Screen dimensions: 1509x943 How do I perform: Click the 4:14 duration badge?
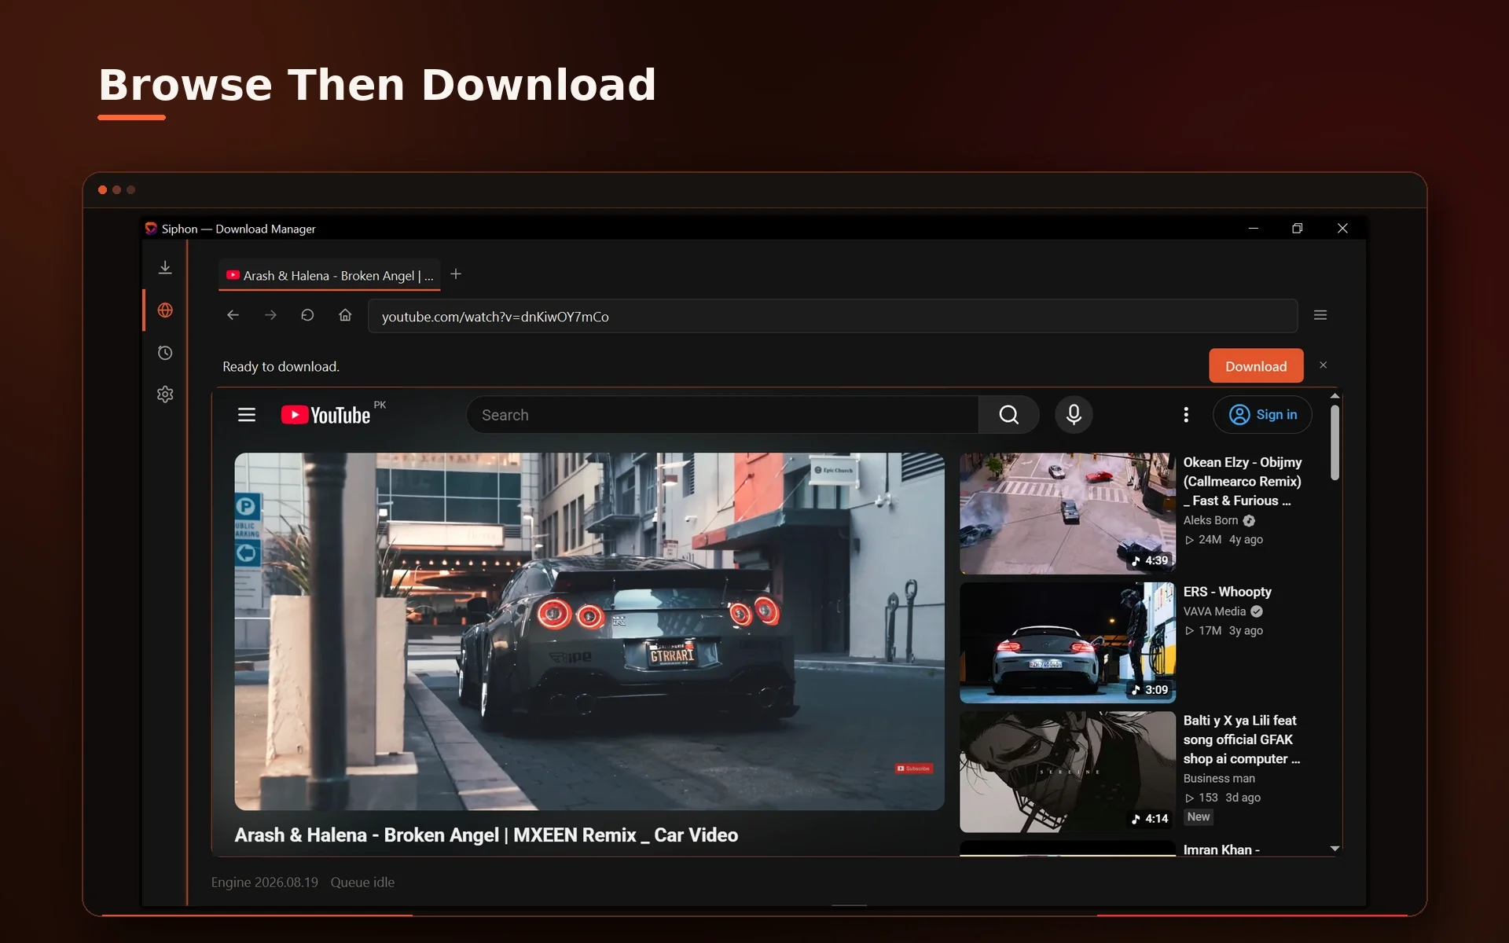tap(1151, 819)
